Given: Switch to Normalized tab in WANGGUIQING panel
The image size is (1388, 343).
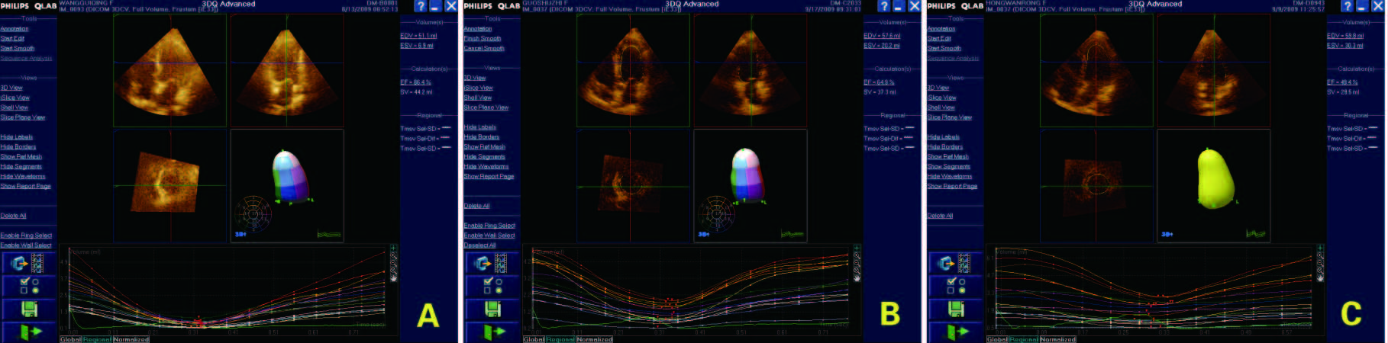Looking at the screenshot, I should point(131,339).
